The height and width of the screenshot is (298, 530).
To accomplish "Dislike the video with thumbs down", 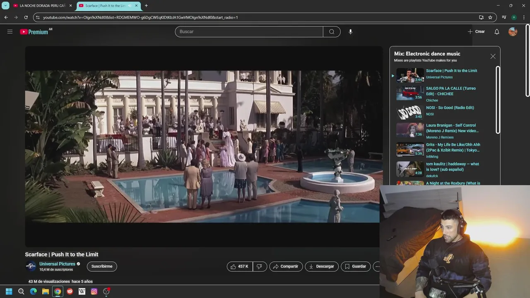I will click(260, 267).
